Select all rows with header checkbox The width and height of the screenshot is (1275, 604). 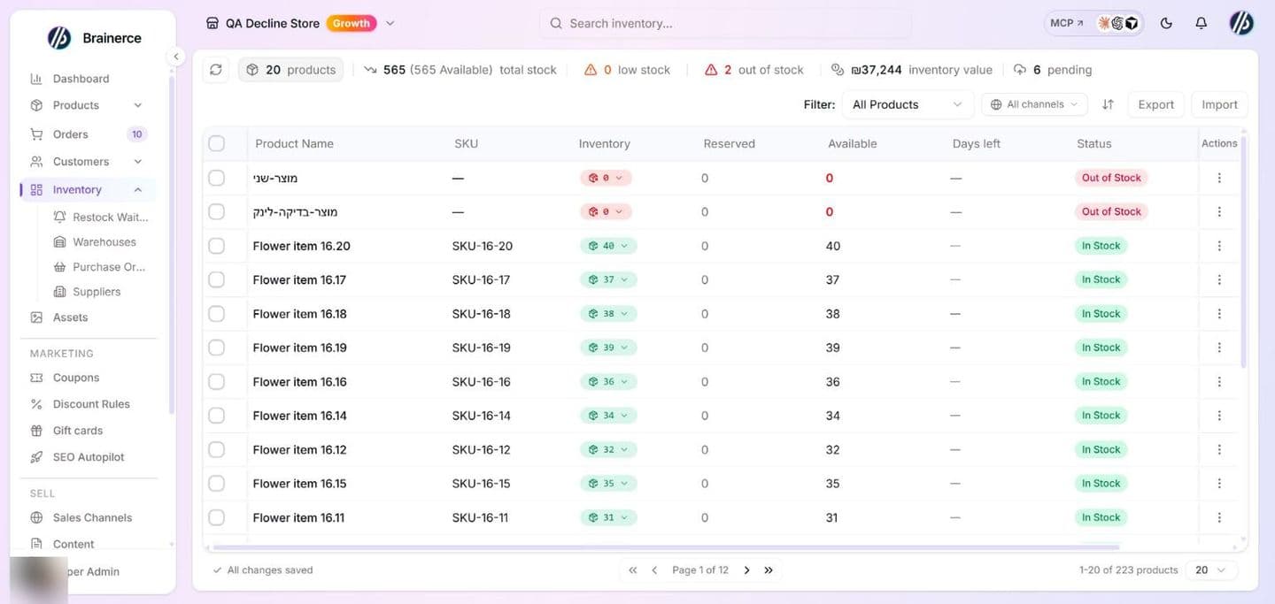(x=216, y=143)
